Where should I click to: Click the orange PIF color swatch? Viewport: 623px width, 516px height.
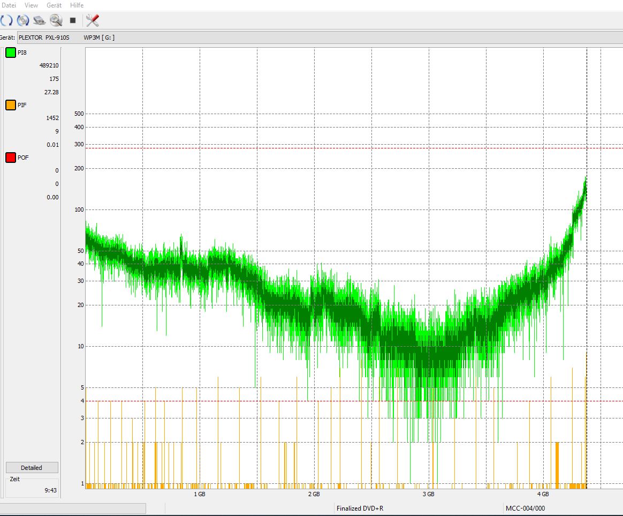[x=11, y=105]
